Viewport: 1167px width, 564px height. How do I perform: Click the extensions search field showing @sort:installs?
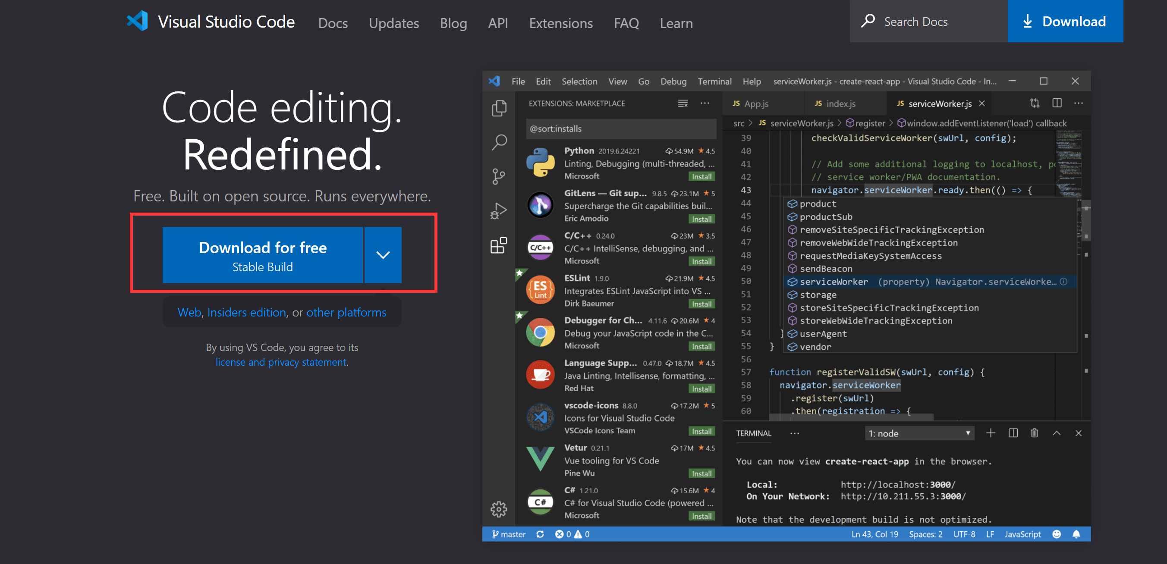pos(621,129)
